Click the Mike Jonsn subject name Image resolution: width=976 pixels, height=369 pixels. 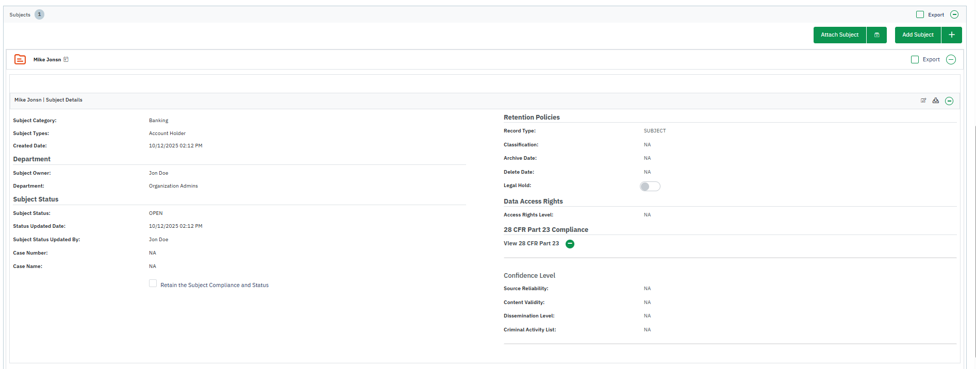click(x=47, y=60)
